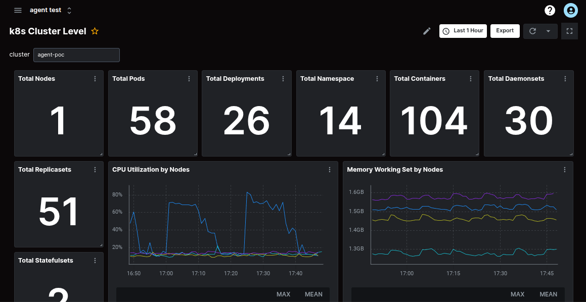Open the Total Nodes panel menu
This screenshot has width=586, height=302.
[95, 79]
